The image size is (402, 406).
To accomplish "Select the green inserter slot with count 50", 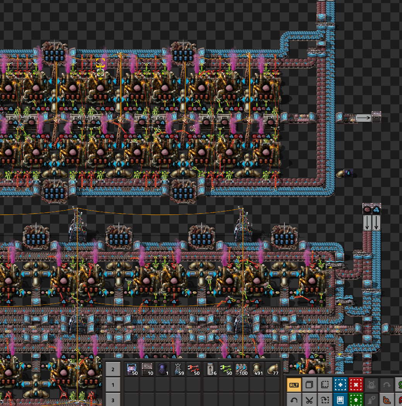I will (226, 369).
